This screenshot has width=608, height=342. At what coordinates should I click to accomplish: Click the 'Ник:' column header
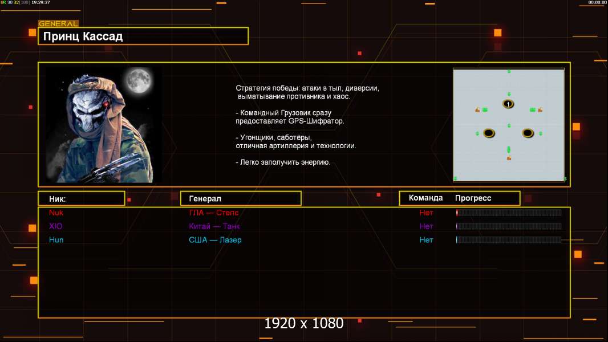click(82, 199)
